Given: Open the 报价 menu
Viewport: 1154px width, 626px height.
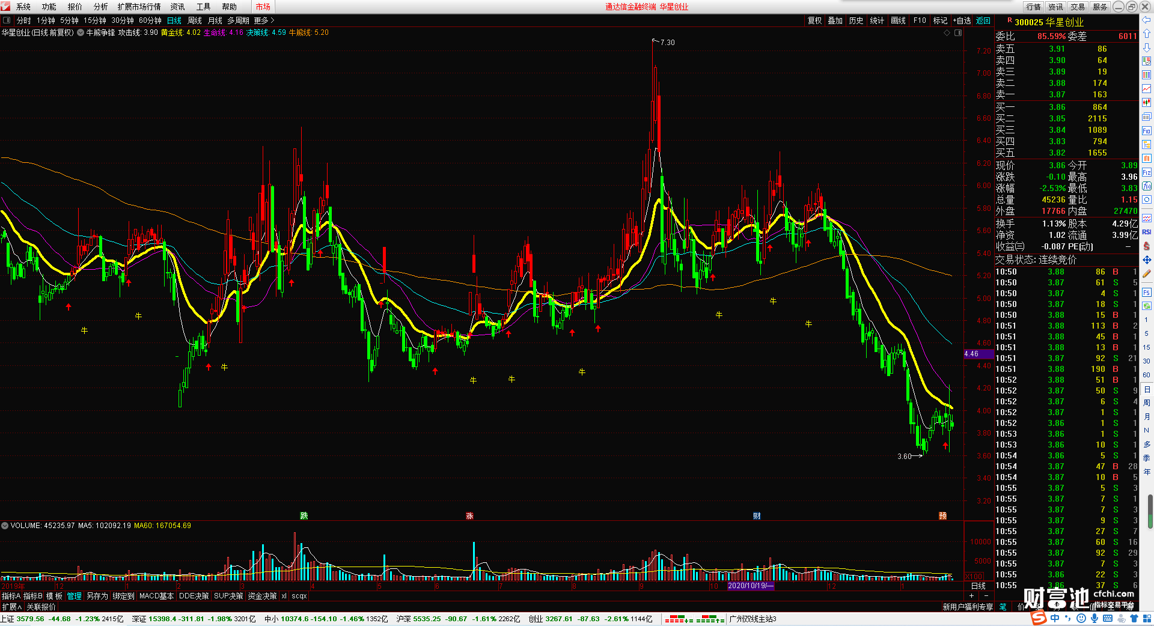Looking at the screenshot, I should (x=75, y=7).
